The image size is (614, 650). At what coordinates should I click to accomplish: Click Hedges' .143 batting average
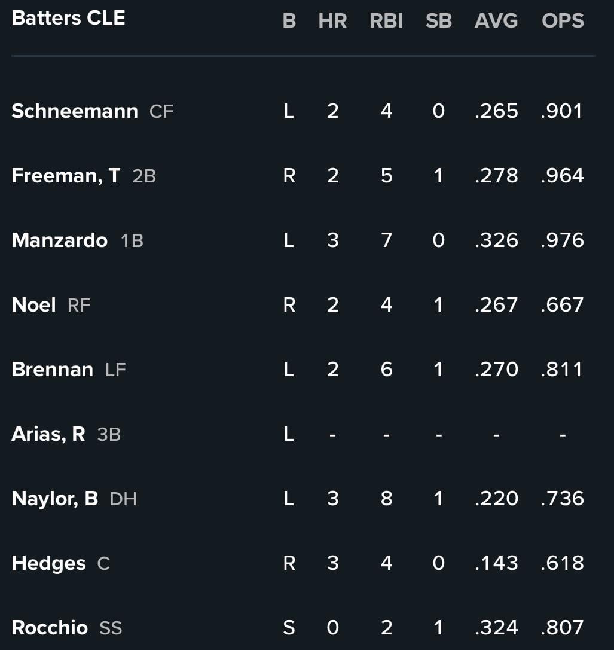(496, 563)
